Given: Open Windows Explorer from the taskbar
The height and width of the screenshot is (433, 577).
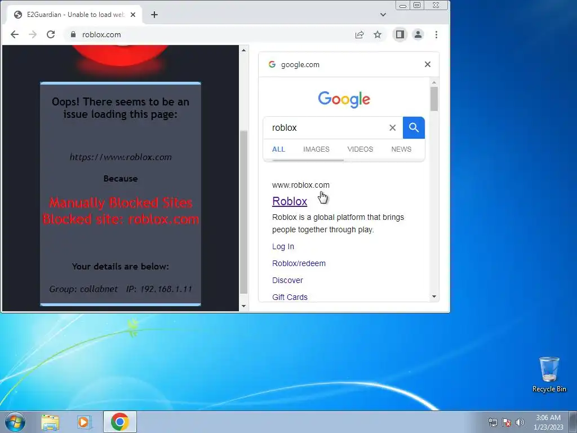Looking at the screenshot, I should [x=50, y=422].
